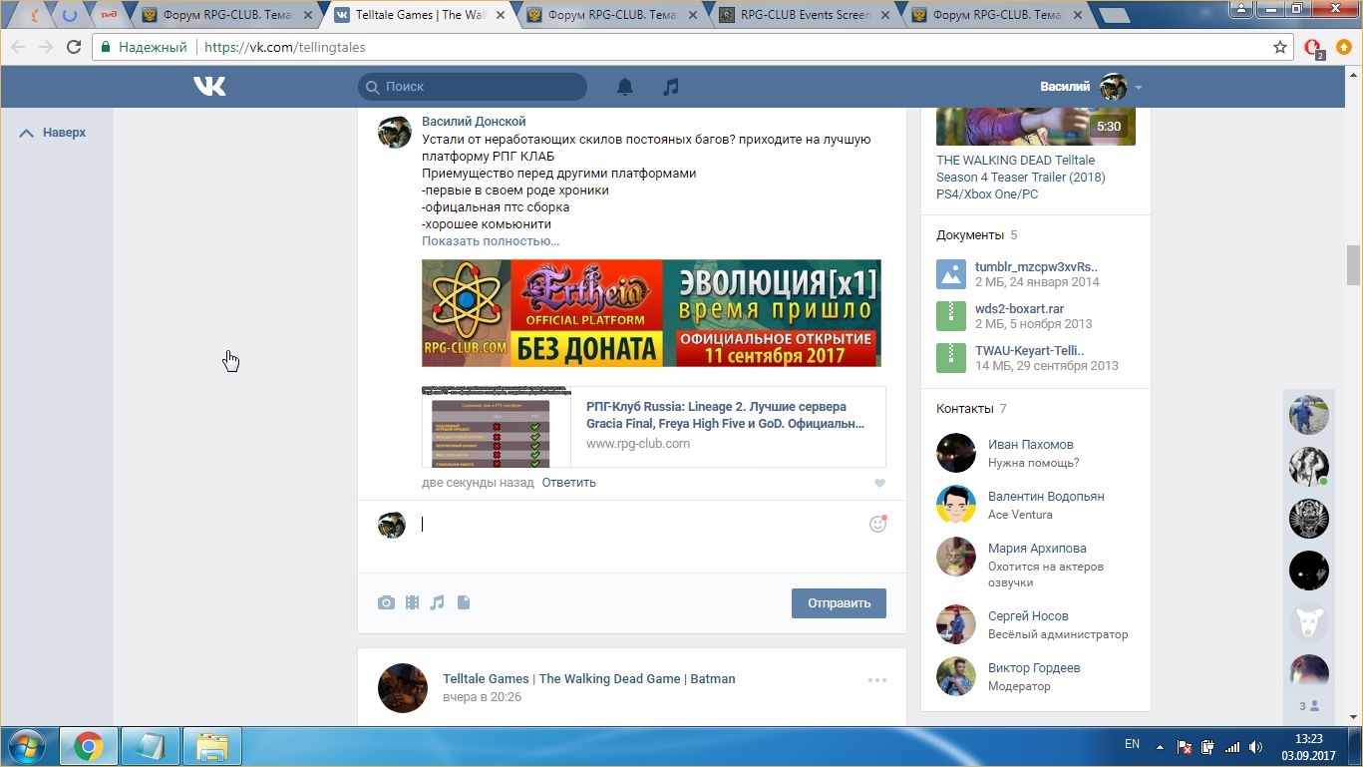Click Мария Архипова's avatar

(956, 557)
